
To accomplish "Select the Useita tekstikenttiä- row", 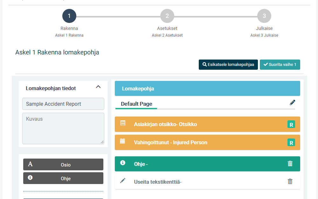I will tap(207, 182).
